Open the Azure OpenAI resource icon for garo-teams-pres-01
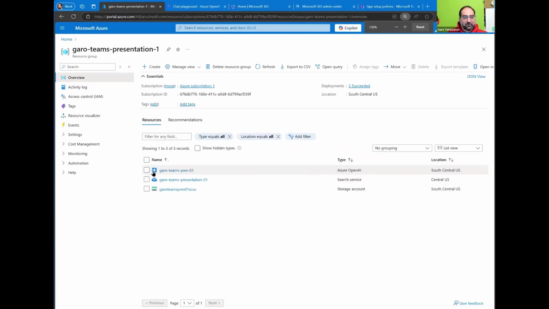Screen dimensions: 549x309 [154, 170]
